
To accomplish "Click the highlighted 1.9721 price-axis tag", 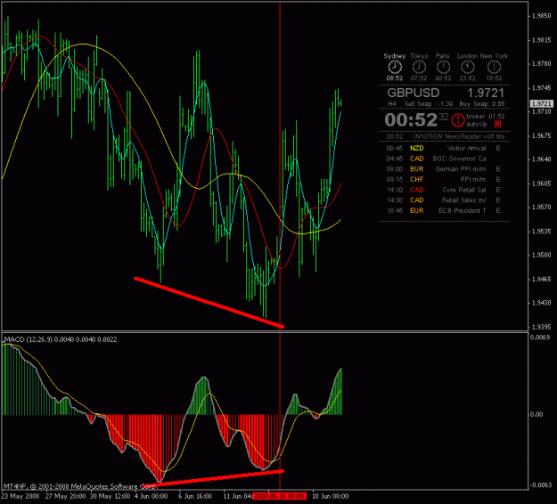I will coord(542,103).
